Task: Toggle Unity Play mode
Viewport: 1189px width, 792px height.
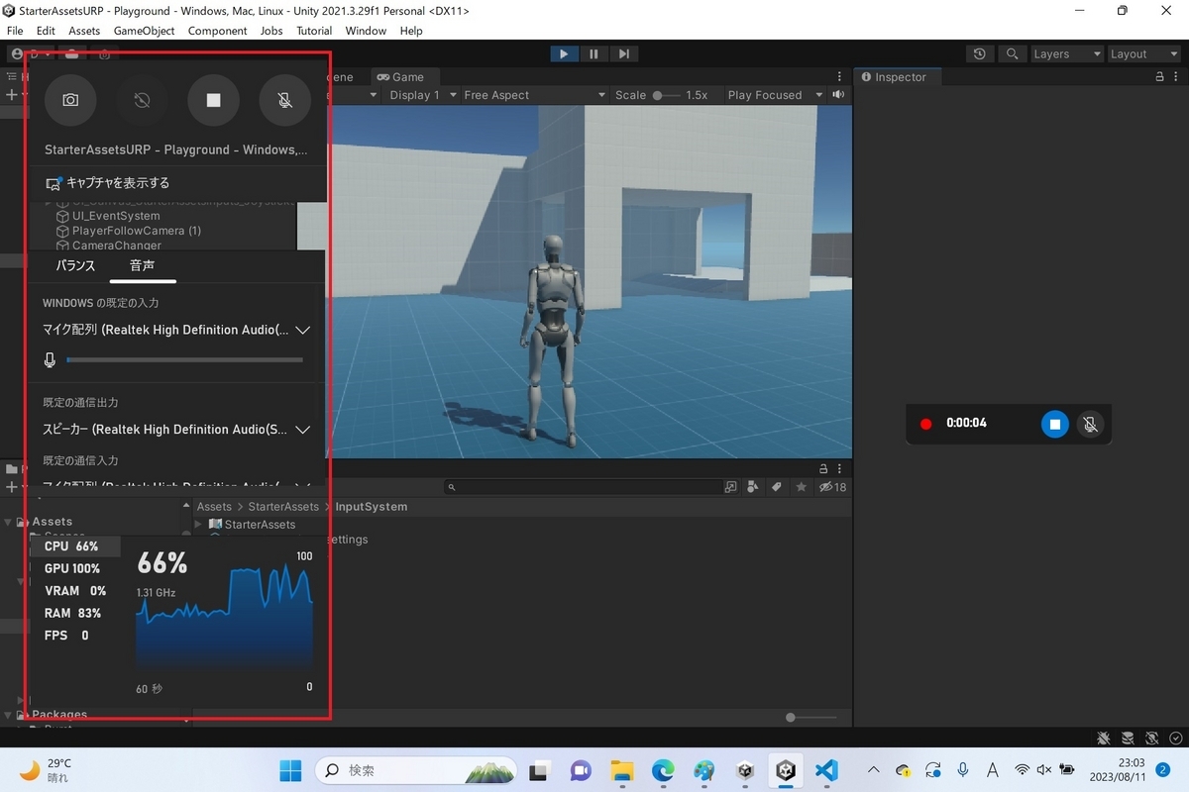Action: (564, 54)
